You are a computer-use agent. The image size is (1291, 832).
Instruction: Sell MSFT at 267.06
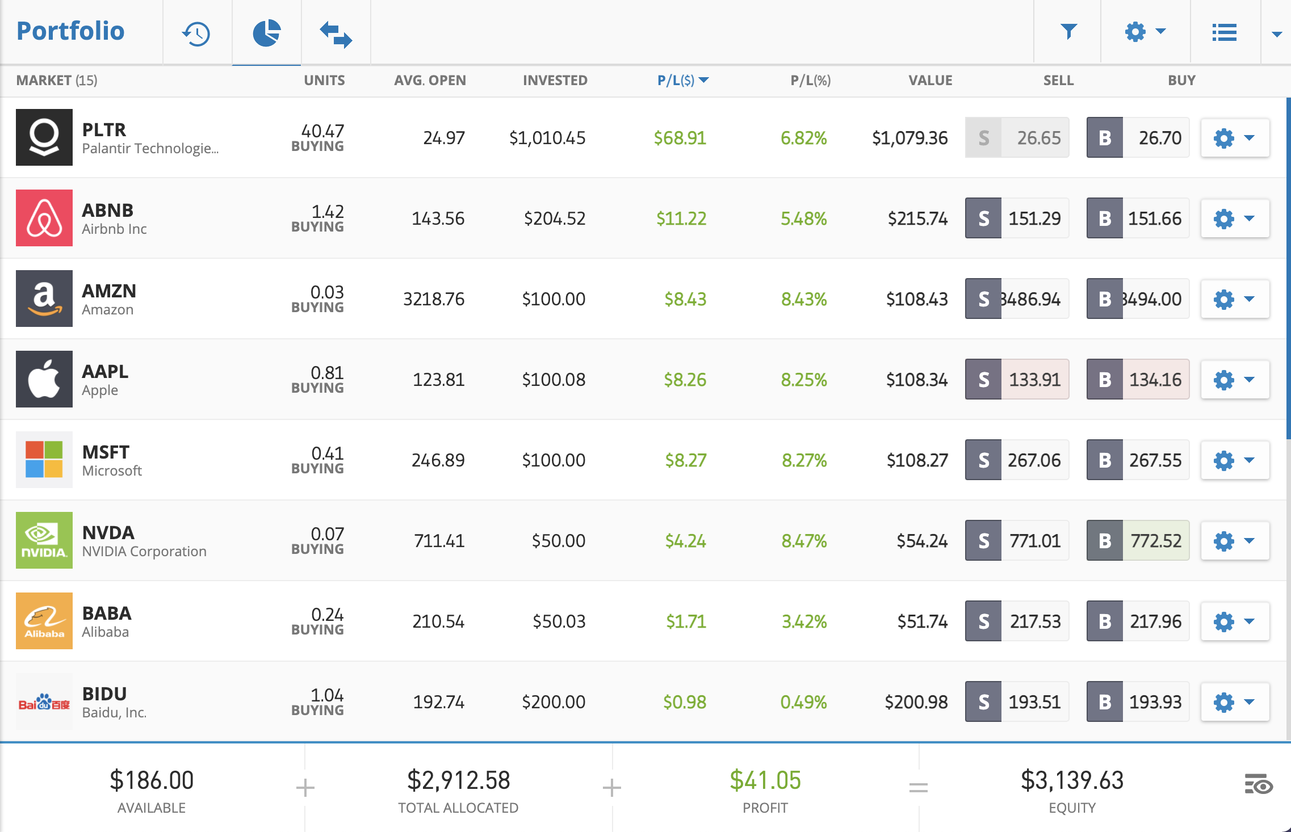point(1017,460)
